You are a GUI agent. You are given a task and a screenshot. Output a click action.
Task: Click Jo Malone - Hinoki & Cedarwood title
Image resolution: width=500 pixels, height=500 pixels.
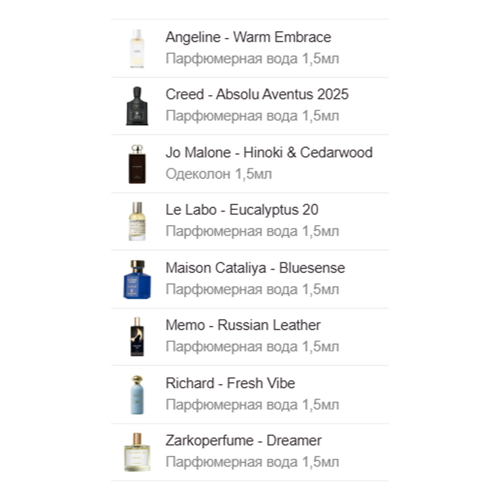pos(269,152)
